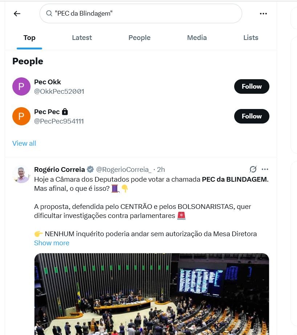
Task: Switch to the Latest tab
Action: [x=82, y=38]
